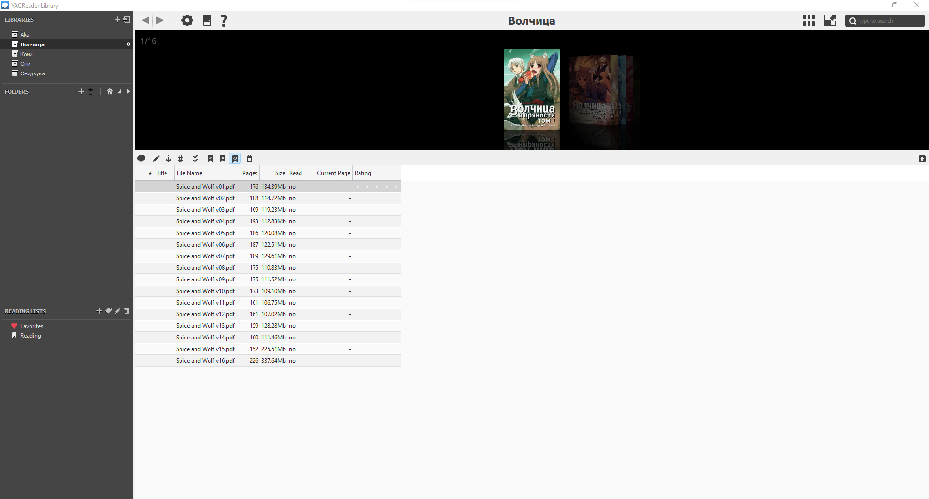Go back with the left arrow in the toolbar
This screenshot has width=929, height=499.
point(146,20)
